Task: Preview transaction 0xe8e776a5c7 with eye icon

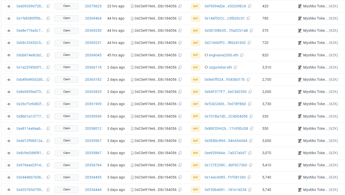Action: (x=9, y=30)
